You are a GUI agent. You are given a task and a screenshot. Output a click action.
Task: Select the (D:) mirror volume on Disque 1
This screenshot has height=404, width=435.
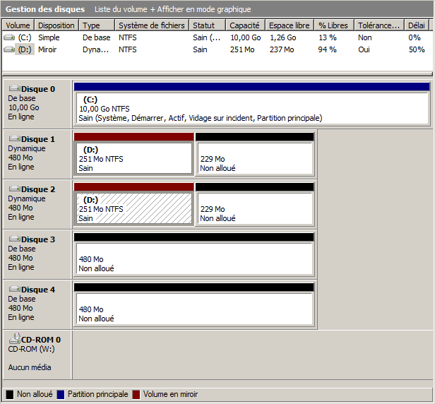[133, 158]
